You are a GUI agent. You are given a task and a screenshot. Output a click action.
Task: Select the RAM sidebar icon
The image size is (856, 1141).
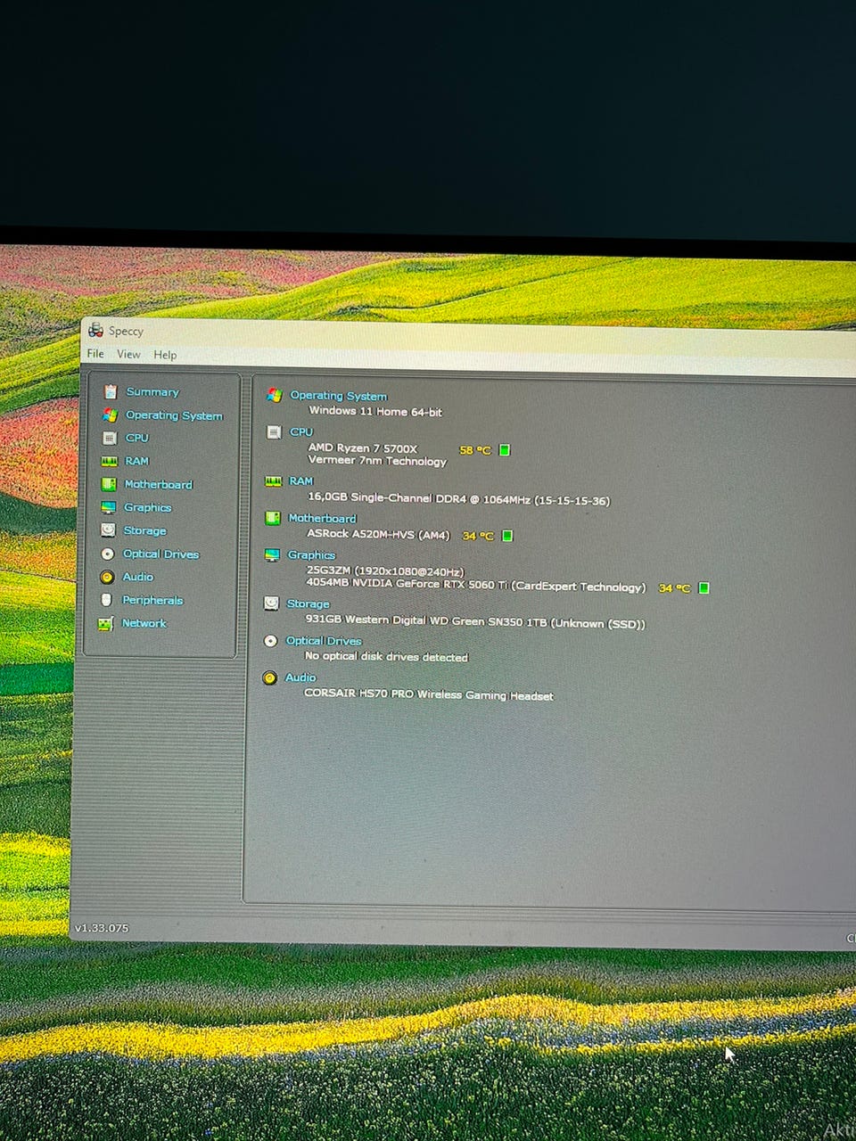[x=109, y=461]
